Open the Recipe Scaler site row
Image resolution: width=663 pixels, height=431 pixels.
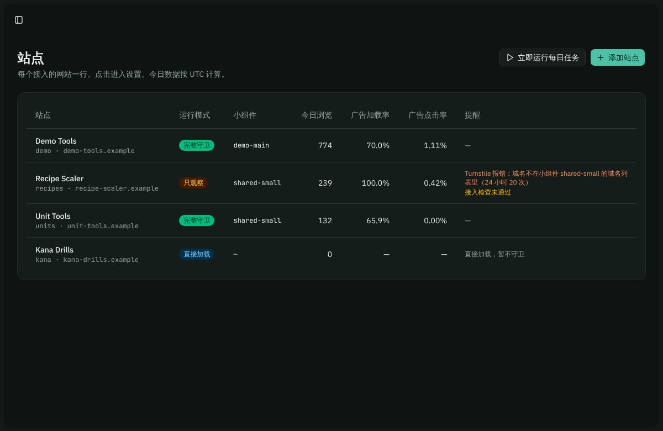pos(331,183)
